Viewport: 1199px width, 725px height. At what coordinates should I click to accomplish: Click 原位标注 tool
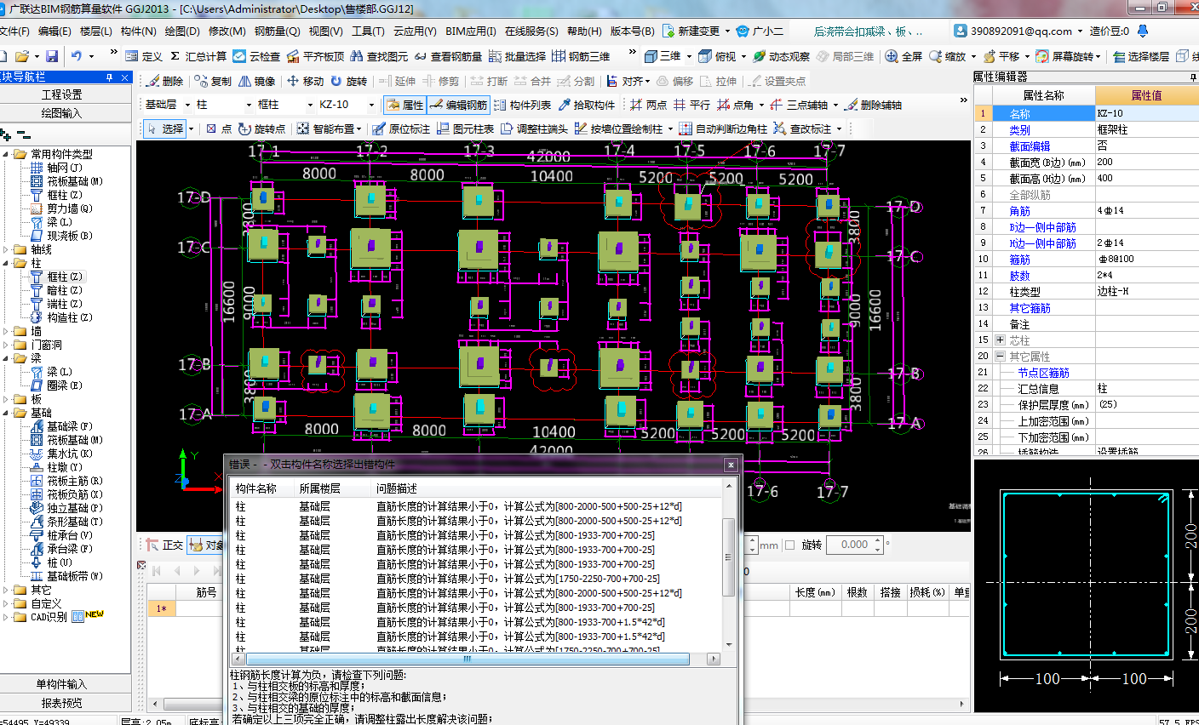(401, 128)
